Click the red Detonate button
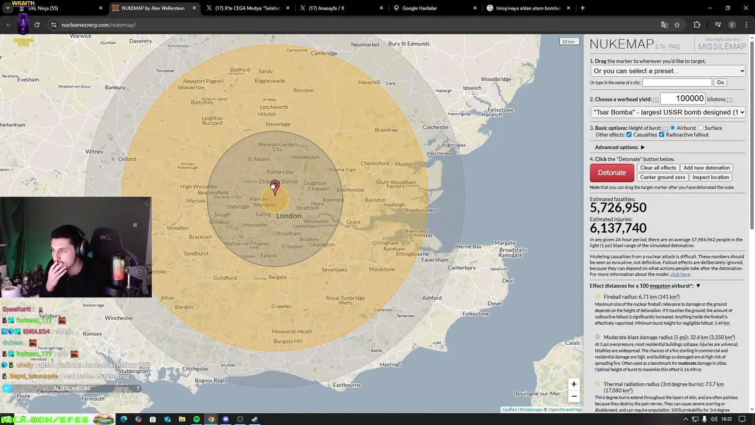This screenshot has width=755, height=425. (612, 172)
